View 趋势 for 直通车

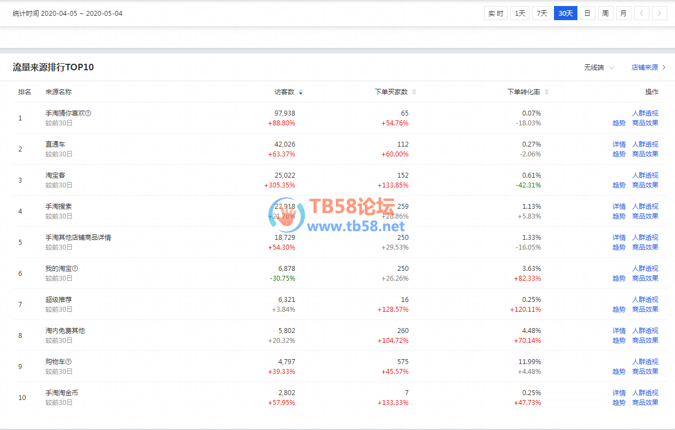[x=619, y=154]
